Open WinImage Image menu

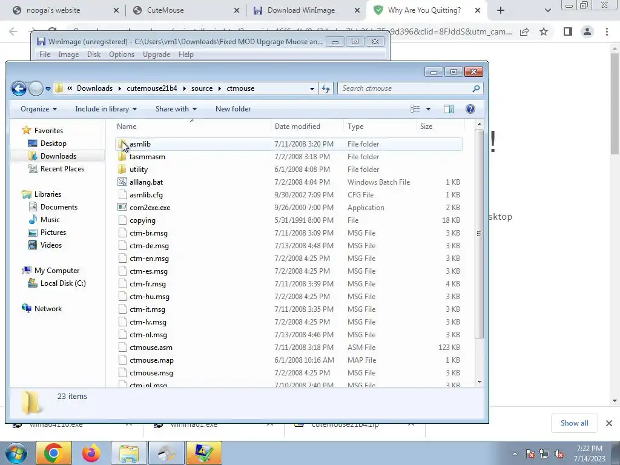[68, 54]
